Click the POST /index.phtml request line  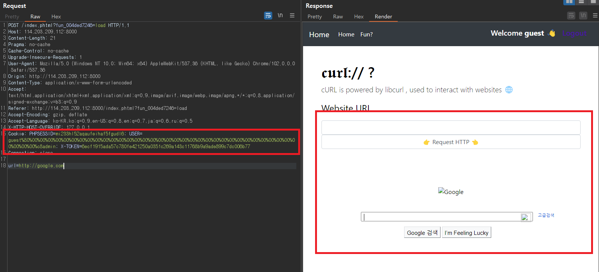[x=69, y=25]
